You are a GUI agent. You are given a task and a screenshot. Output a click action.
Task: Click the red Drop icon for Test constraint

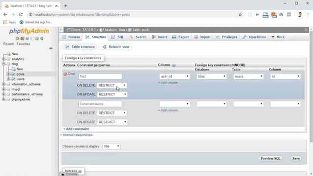[65, 74]
